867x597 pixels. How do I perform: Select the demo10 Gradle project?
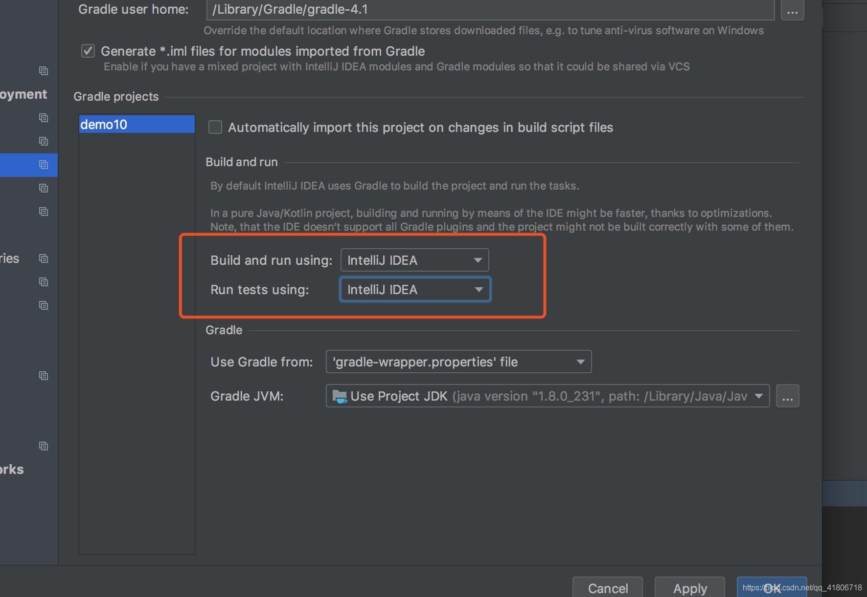pos(137,124)
